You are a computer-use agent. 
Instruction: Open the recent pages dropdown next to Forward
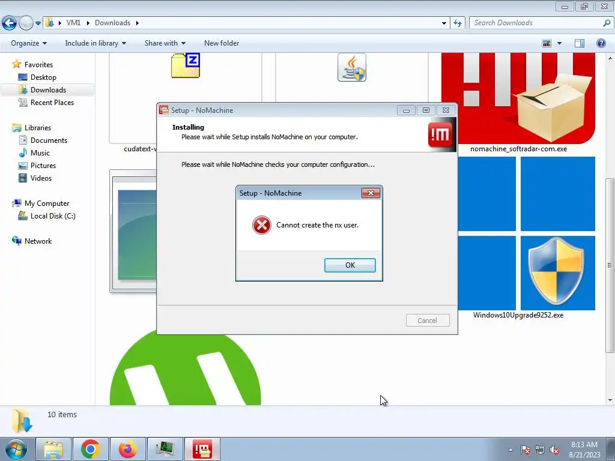click(38, 23)
